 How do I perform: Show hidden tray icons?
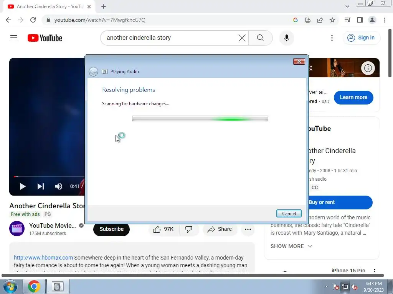[326, 287]
